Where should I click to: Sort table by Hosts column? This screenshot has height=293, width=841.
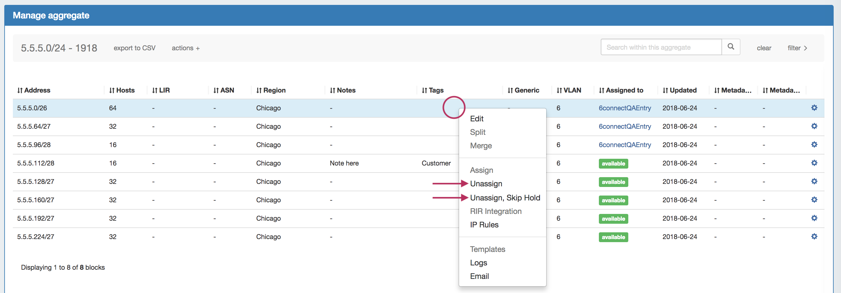click(x=122, y=90)
